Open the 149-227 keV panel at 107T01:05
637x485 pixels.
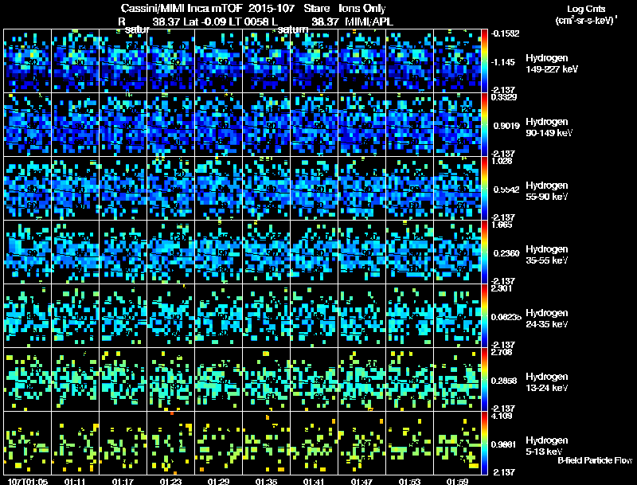click(27, 61)
